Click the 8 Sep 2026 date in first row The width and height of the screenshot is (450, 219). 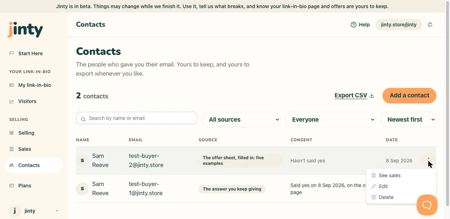point(399,161)
